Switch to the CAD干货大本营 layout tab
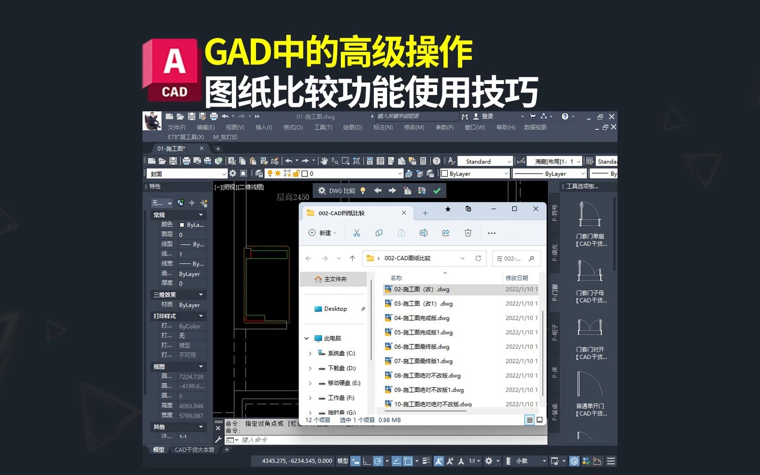Image resolution: width=760 pixels, height=475 pixels. (x=194, y=449)
